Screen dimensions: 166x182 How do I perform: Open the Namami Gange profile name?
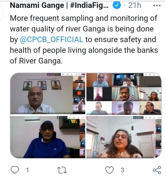tap(59, 5)
